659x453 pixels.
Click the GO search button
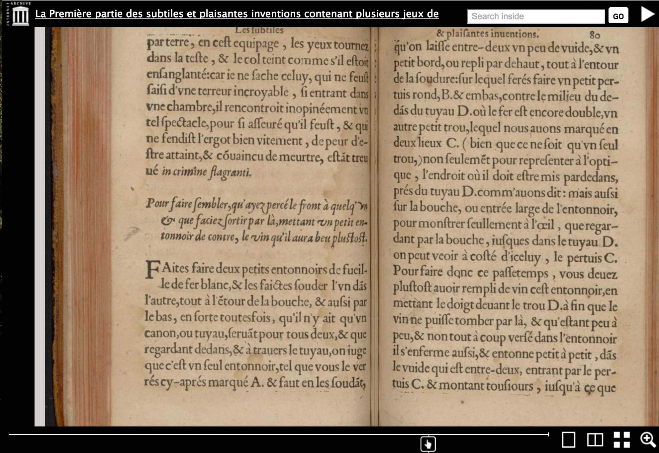pyautogui.click(x=618, y=16)
